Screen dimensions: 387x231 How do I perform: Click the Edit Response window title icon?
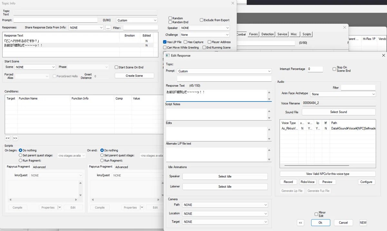click(x=168, y=55)
